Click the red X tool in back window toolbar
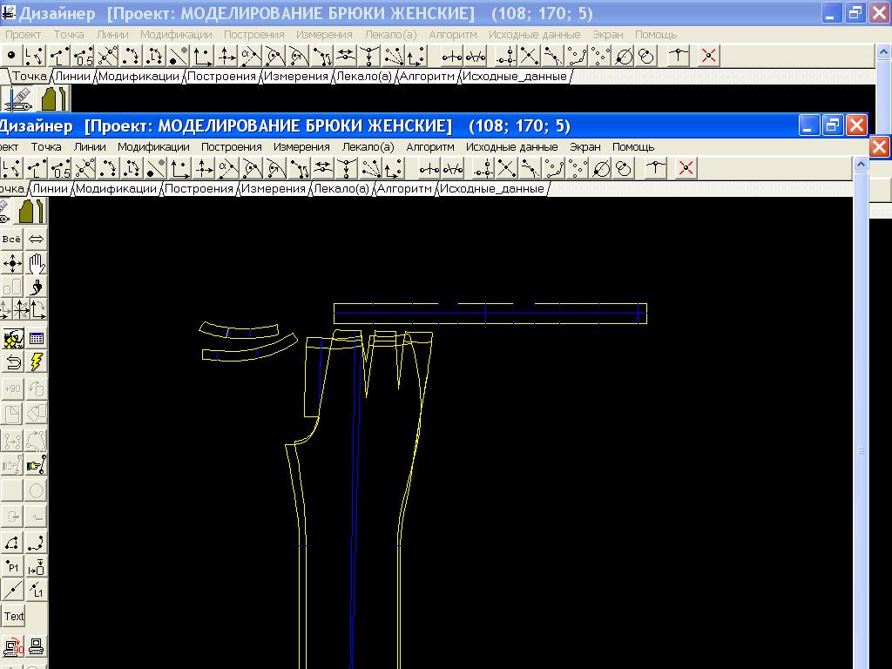 coord(709,56)
